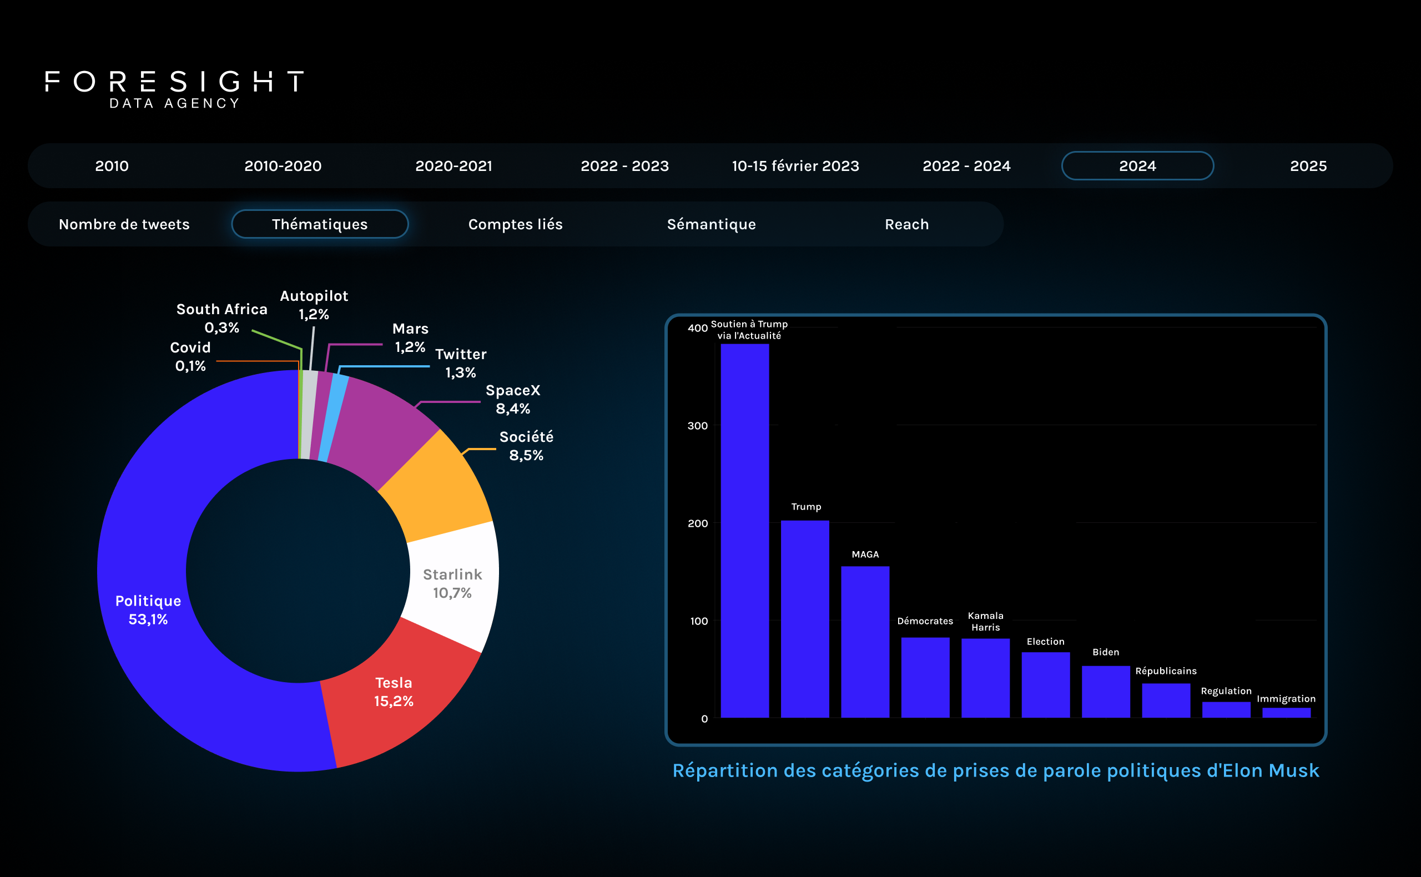Click the South Africa 0,3% label
Viewport: 1421px width, 877px height.
pyautogui.click(x=221, y=318)
